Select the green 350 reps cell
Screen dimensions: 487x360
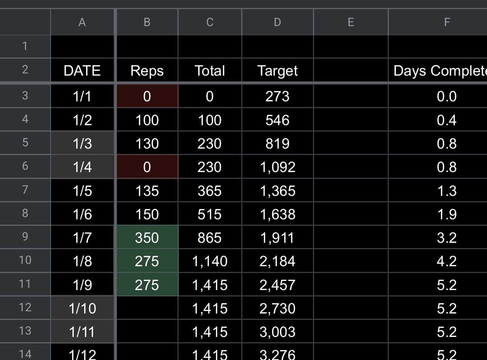[147, 237]
